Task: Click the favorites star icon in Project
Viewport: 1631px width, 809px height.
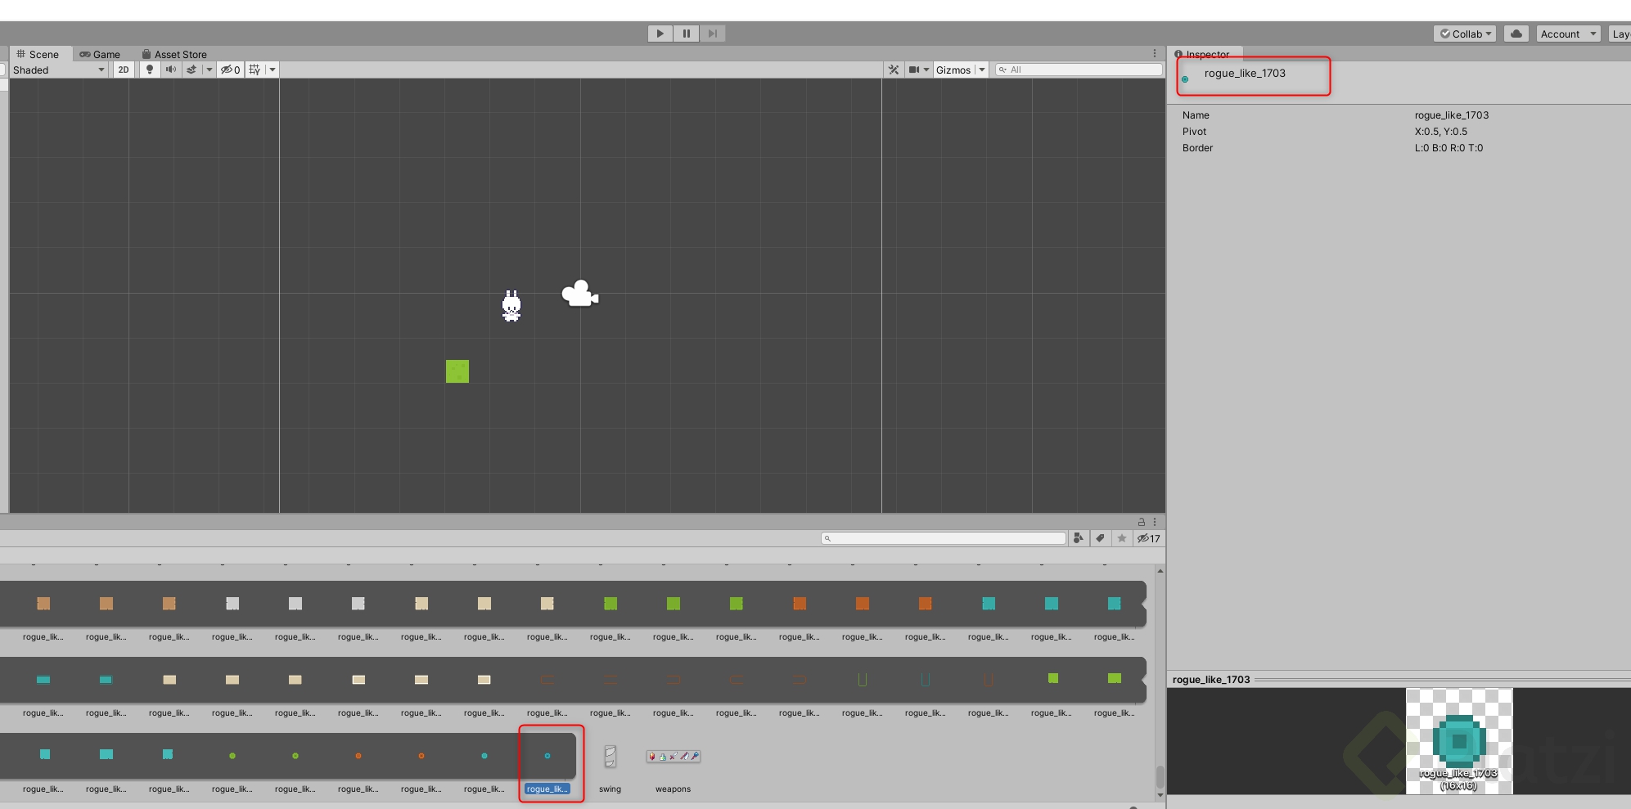Action: coord(1122,538)
